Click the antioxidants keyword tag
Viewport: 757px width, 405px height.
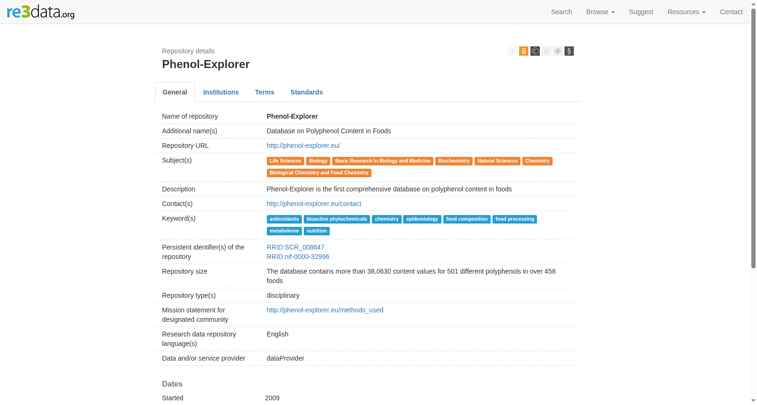(284, 219)
